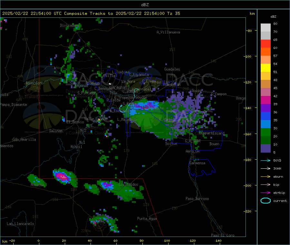Select the 36 dBZ blue swatch
The width and height of the screenshot is (290, 245).
266,116
